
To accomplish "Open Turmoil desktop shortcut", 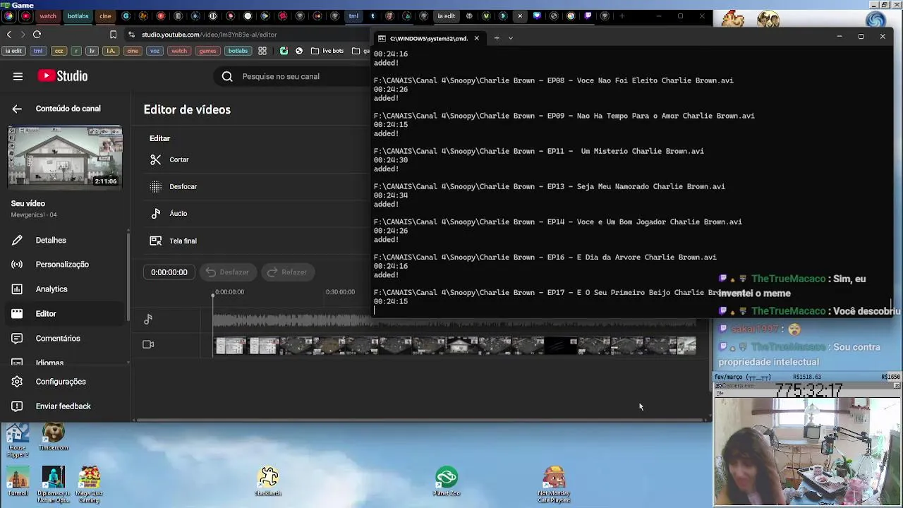I will 18,483.
